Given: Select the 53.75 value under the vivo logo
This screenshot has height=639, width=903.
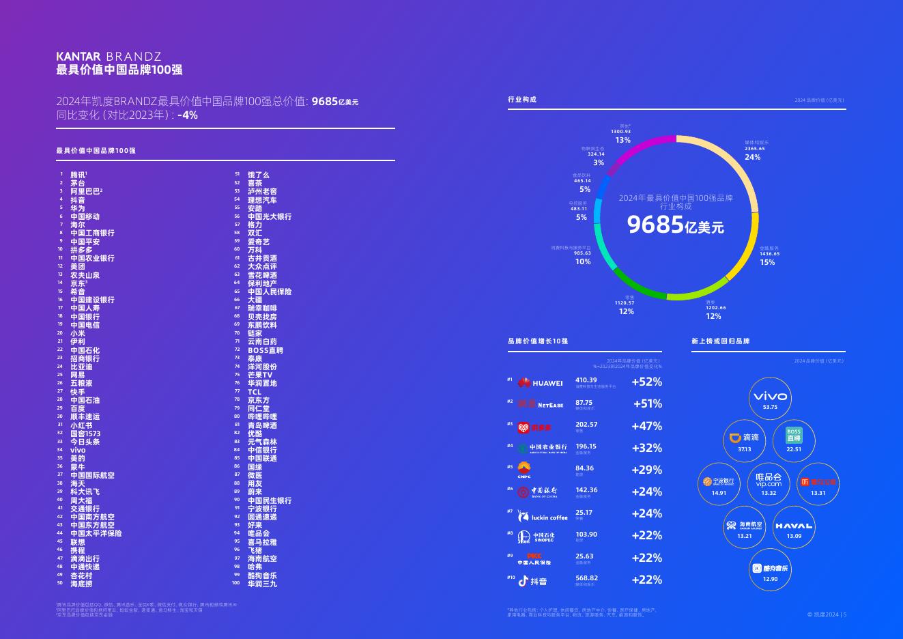Looking at the screenshot, I should pyautogui.click(x=770, y=407).
